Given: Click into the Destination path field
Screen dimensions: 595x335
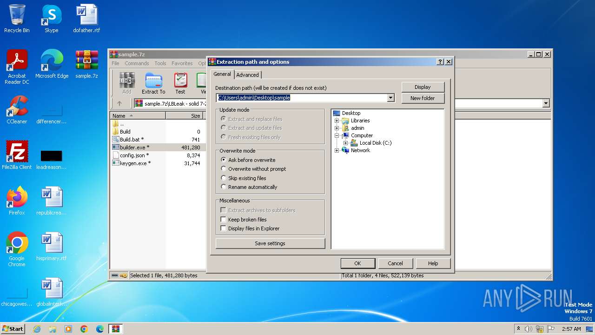Looking at the screenshot, I should point(302,98).
